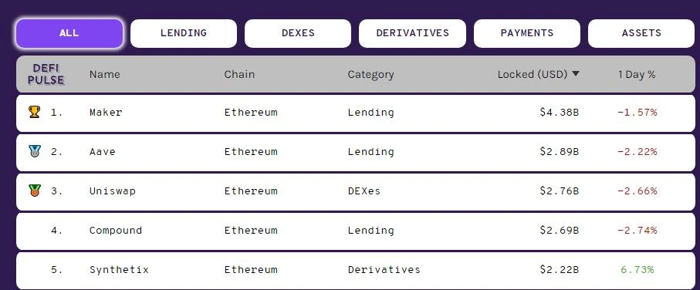This screenshot has height=290, width=700.
Task: Select the ALL filter tab
Action: point(69,33)
